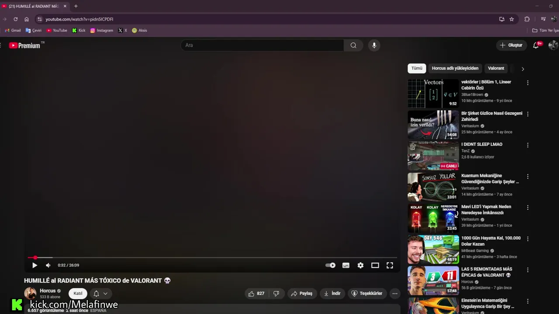The width and height of the screenshot is (559, 314).
Task: Bookmark this page with star
Action: tap(512, 19)
